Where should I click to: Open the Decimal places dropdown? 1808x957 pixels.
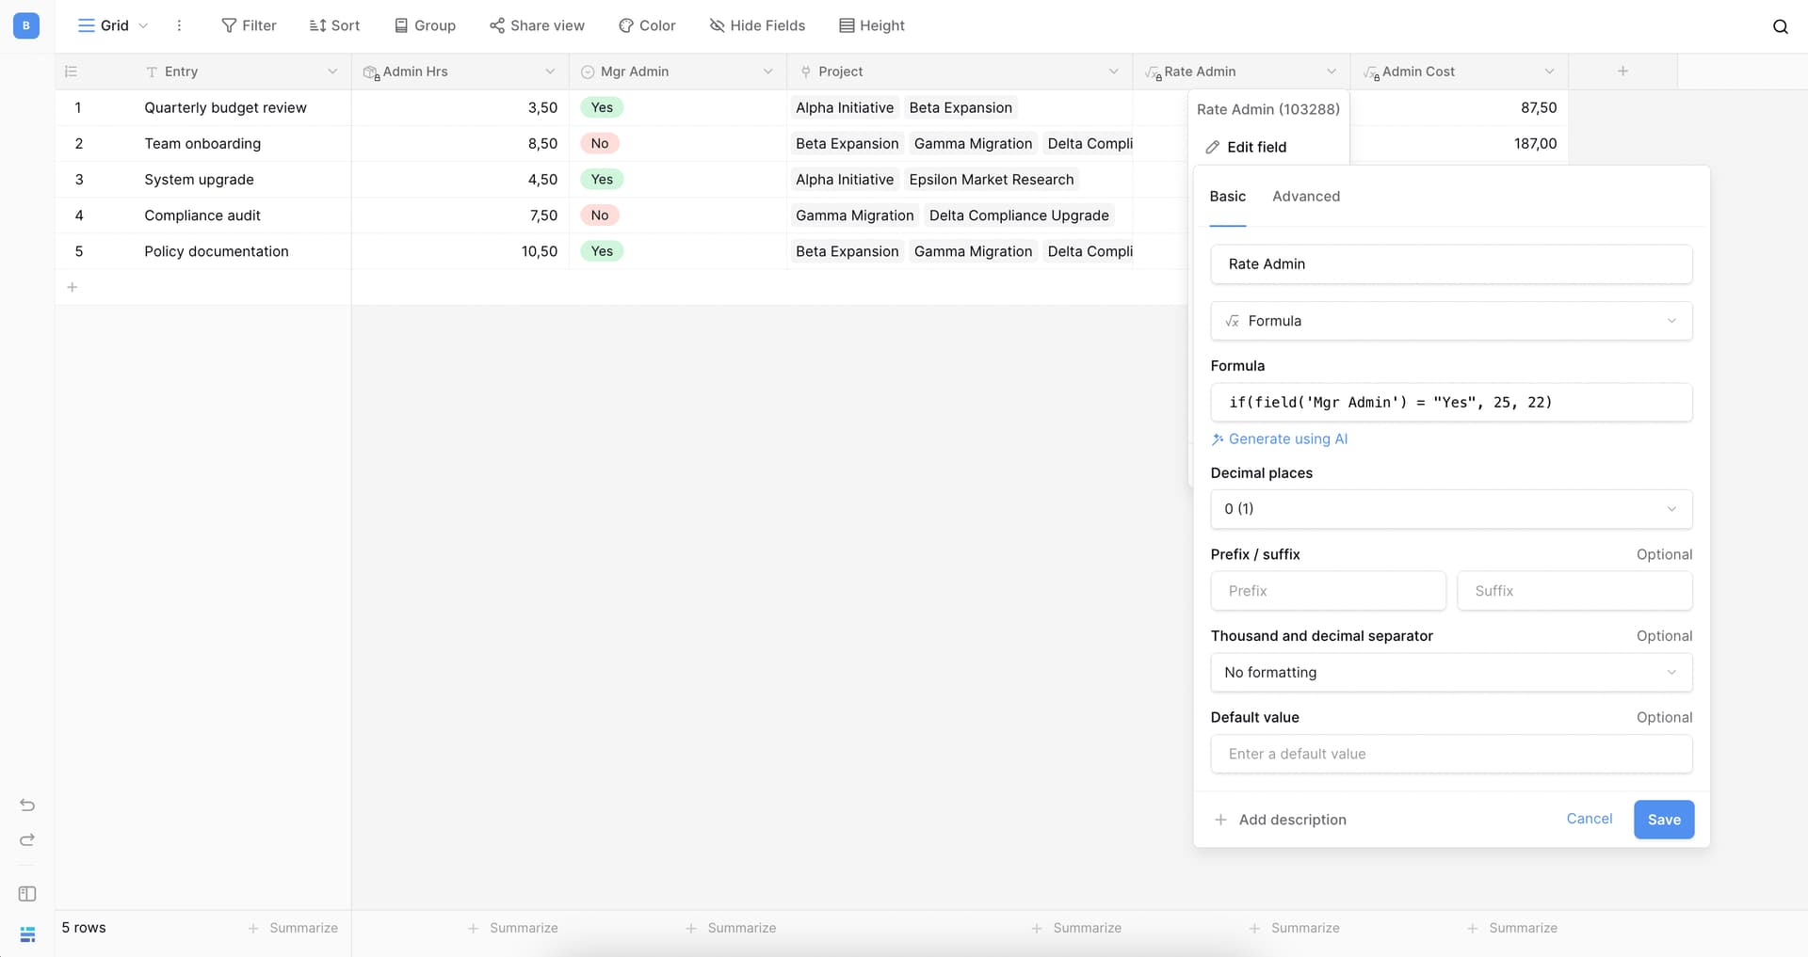1450,509
